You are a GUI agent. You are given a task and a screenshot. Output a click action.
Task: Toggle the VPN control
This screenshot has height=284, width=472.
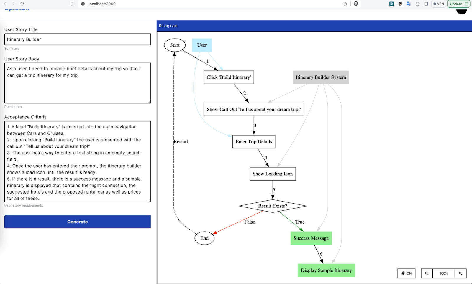click(438, 4)
